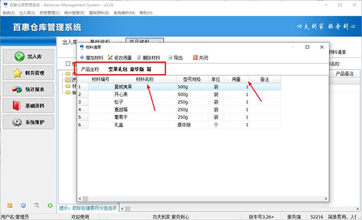Click the dialog scrollbar right arrow

click(x=326, y=198)
